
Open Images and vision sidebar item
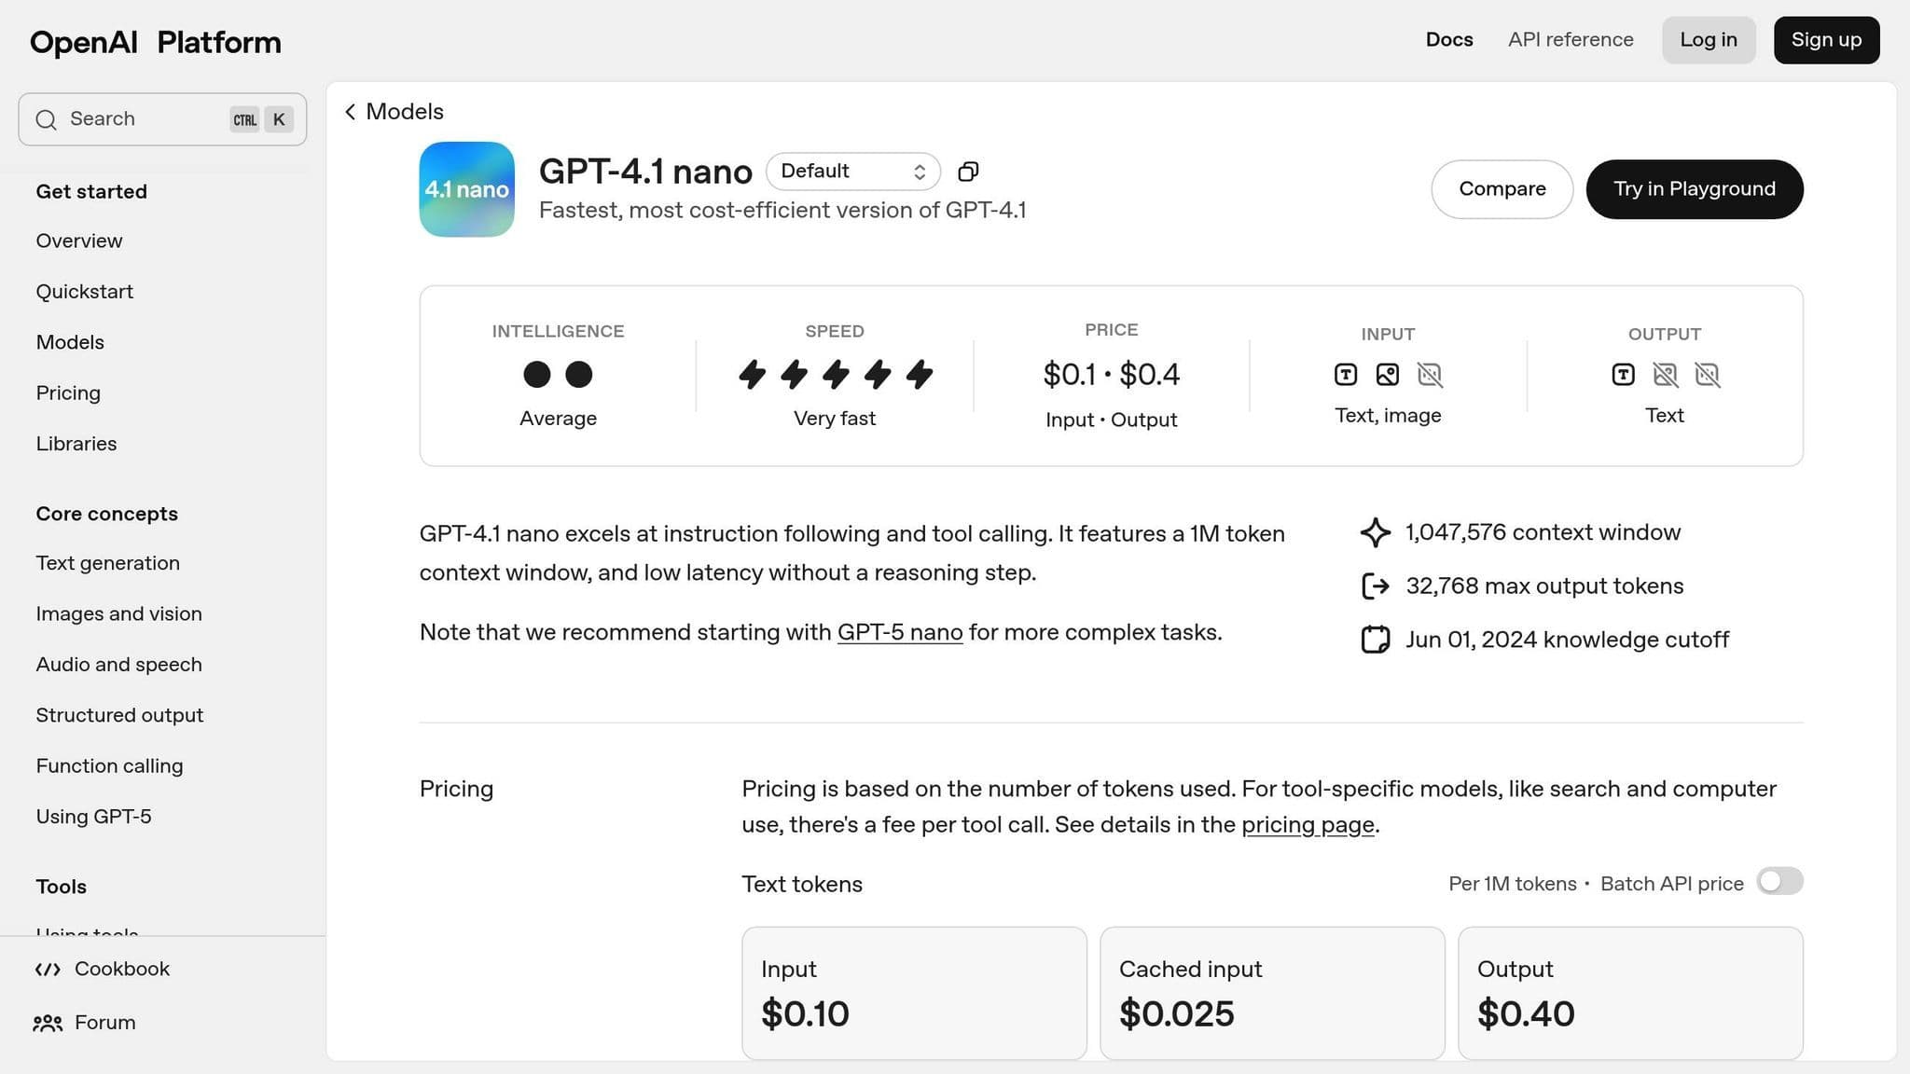click(119, 614)
